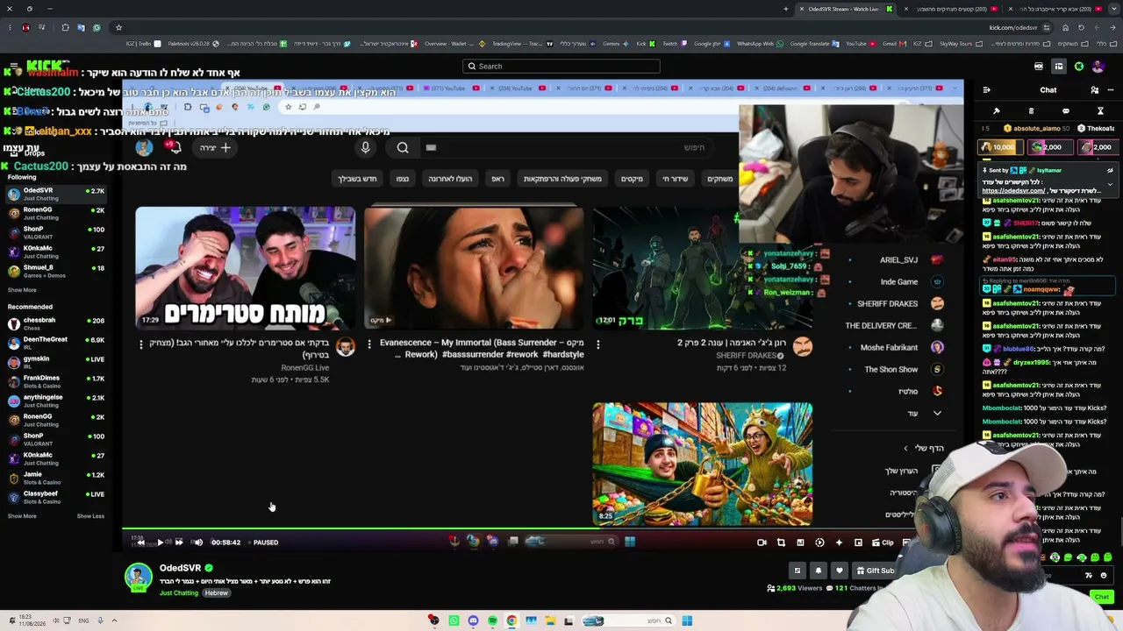Open menu for RonenGG Live video
This screenshot has height=631, width=1123.
click(x=141, y=344)
